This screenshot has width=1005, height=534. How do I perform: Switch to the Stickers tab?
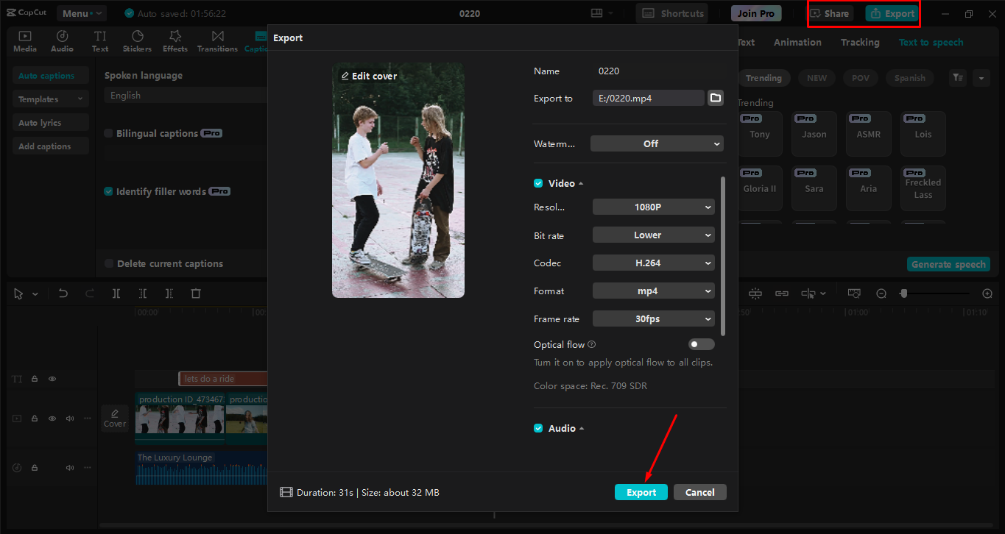point(137,41)
